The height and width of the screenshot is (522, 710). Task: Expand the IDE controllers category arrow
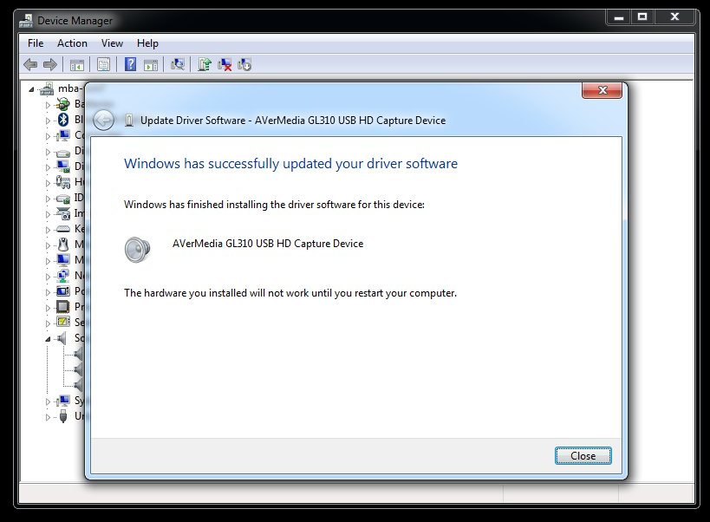point(48,199)
